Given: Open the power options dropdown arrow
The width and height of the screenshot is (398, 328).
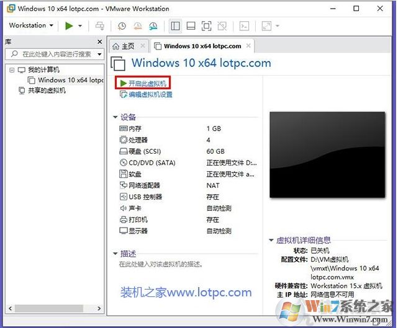Looking at the screenshot, I should tap(80, 25).
